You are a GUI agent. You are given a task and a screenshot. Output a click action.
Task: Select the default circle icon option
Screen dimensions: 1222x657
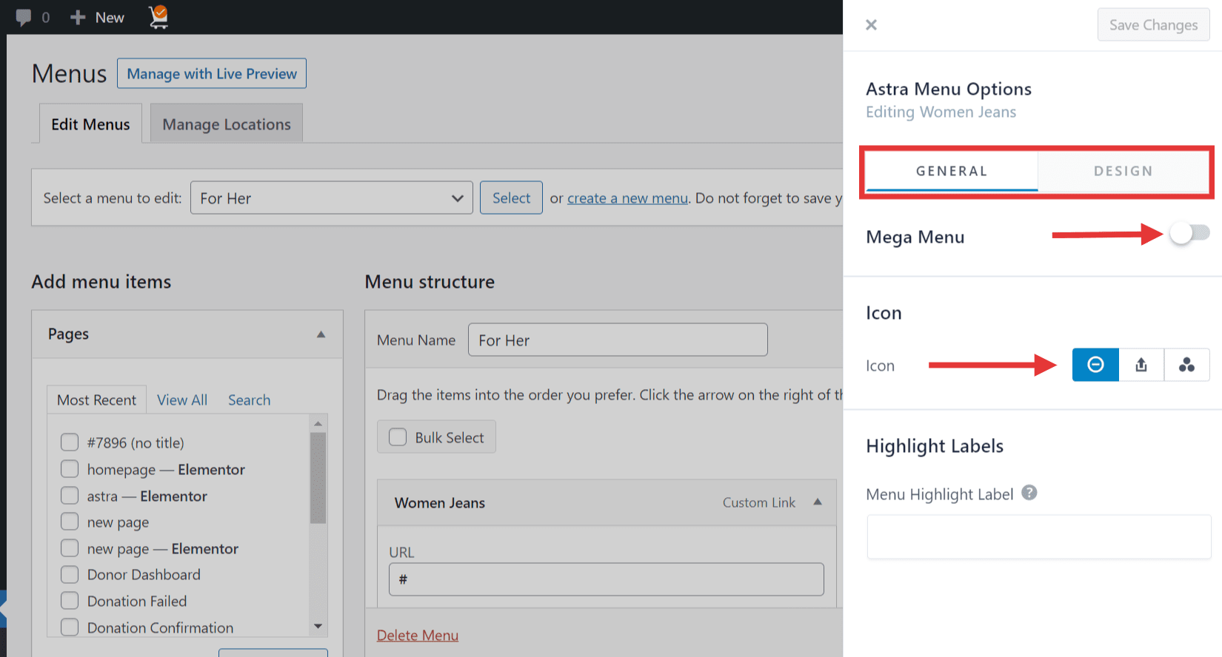coord(1095,365)
